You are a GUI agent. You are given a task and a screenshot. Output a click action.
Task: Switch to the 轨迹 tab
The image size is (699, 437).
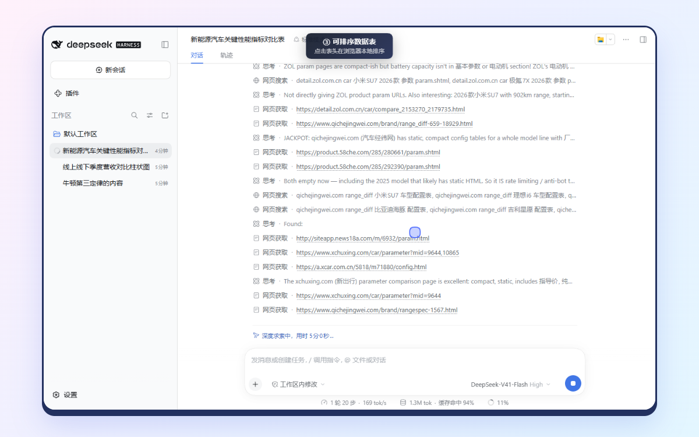point(227,55)
